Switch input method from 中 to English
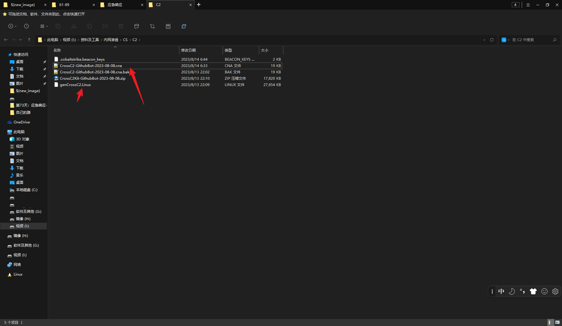Screen dimensions: 562x326 [501, 291]
